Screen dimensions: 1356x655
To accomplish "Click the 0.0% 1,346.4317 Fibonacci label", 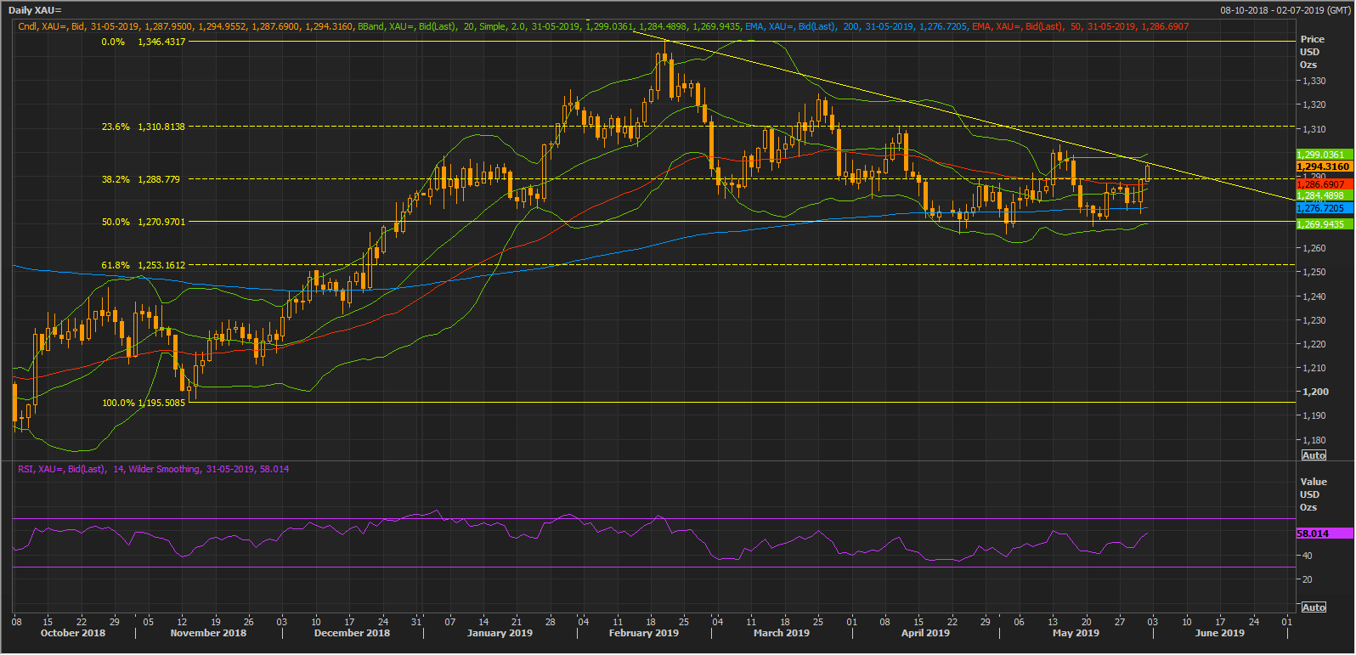I will click(144, 42).
